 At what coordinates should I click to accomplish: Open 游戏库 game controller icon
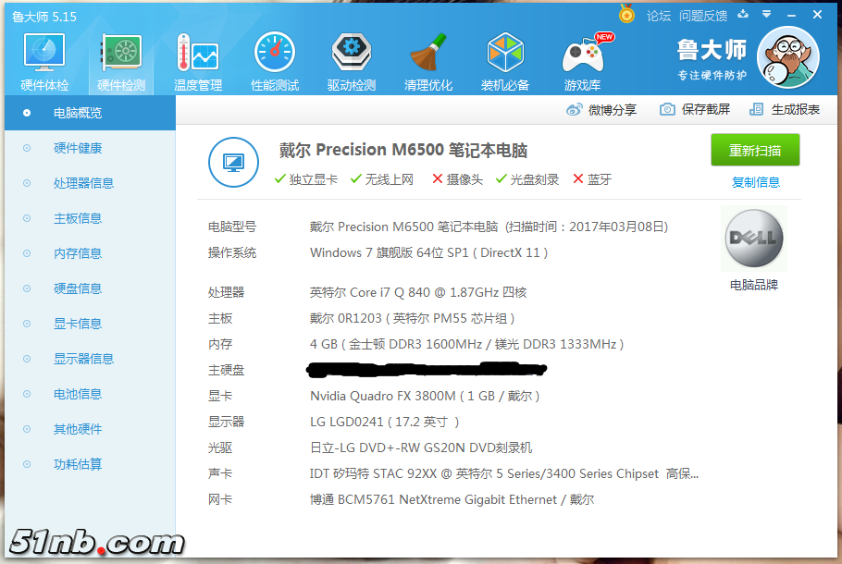(583, 60)
